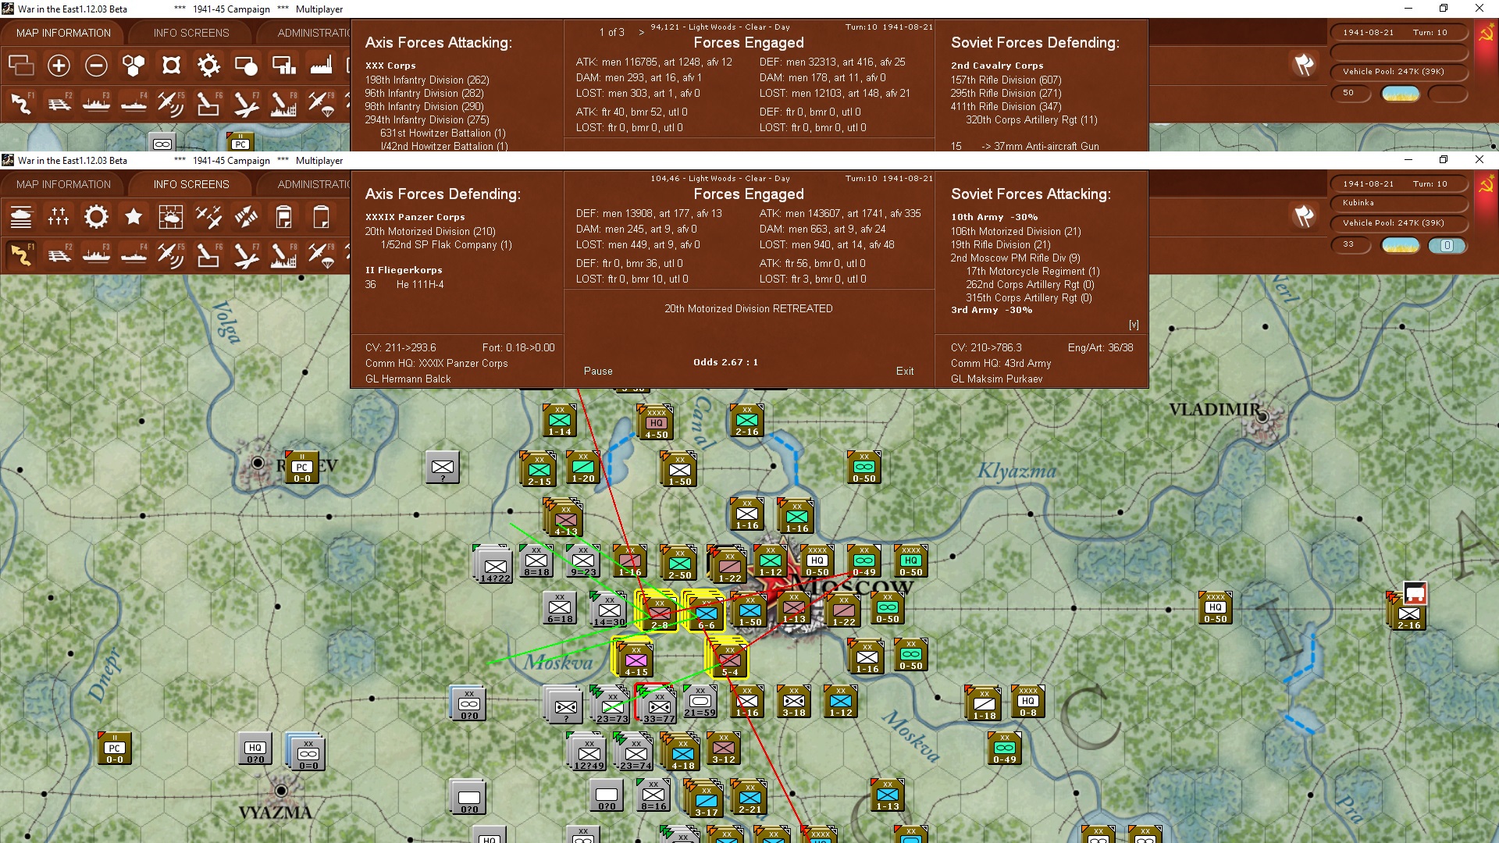Select F5 air recon mode in upper window

[171, 104]
